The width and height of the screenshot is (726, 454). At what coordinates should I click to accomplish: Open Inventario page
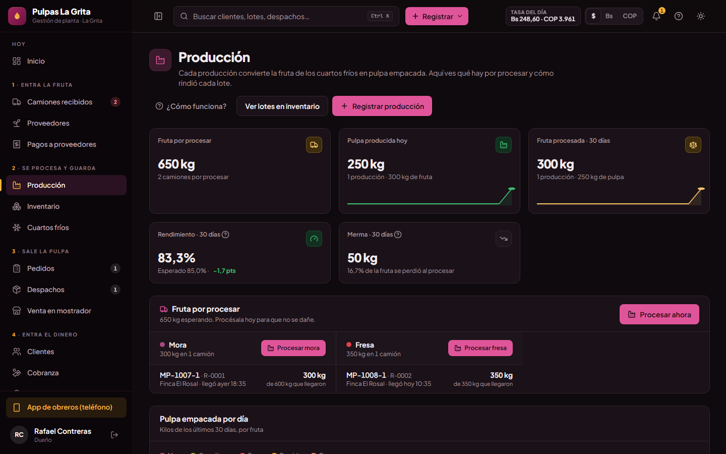tap(66, 206)
